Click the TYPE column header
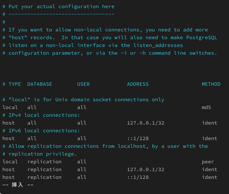This screenshot has width=229, height=194. (x=15, y=84)
